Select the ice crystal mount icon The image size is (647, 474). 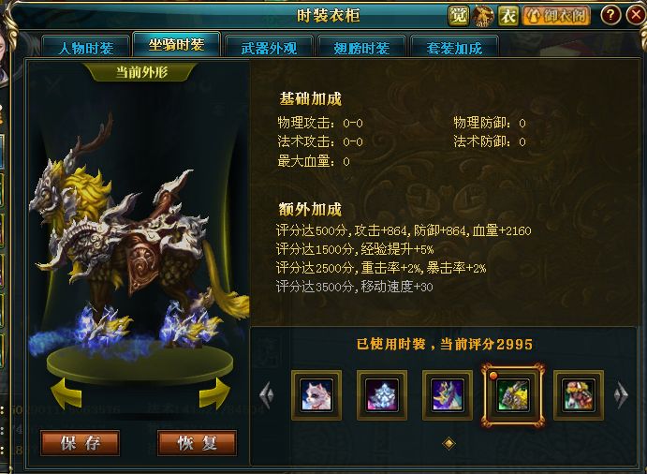pos(382,394)
